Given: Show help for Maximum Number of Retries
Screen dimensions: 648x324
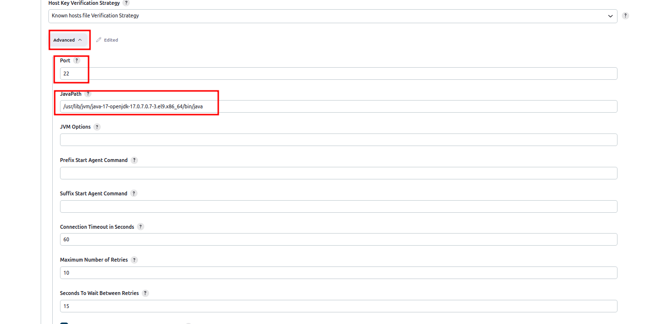Looking at the screenshot, I should 134,260.
